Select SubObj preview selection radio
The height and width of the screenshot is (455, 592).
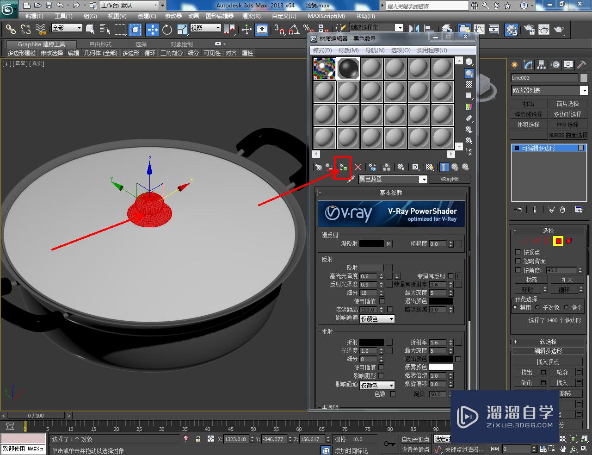pos(538,307)
